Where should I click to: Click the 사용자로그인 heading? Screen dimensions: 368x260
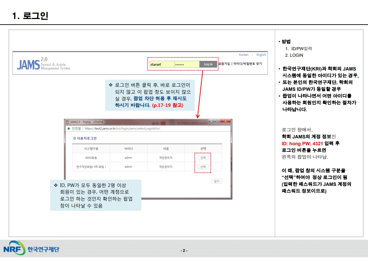(87, 138)
